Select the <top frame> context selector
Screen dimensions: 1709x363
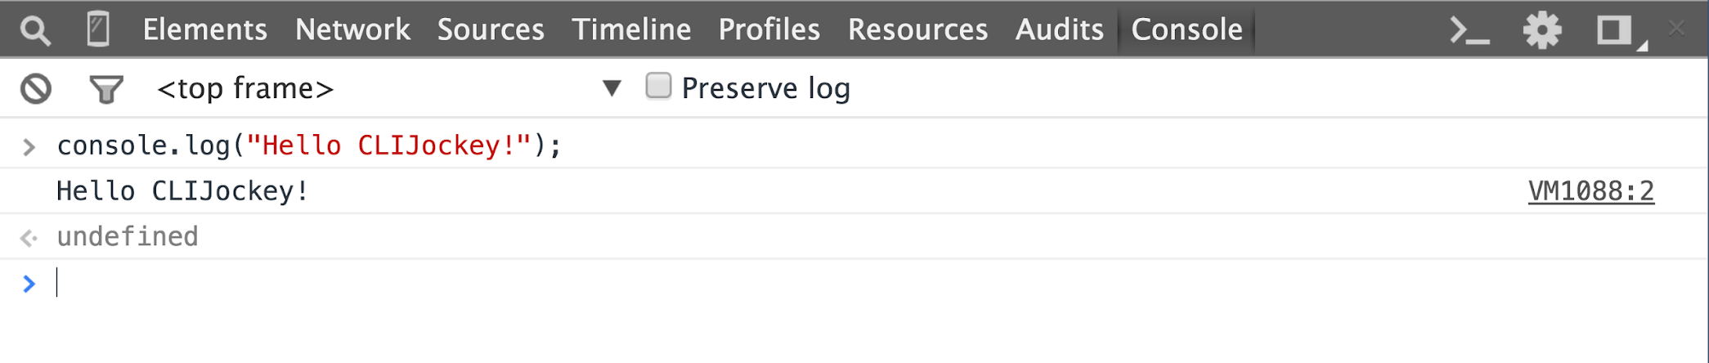click(389, 87)
